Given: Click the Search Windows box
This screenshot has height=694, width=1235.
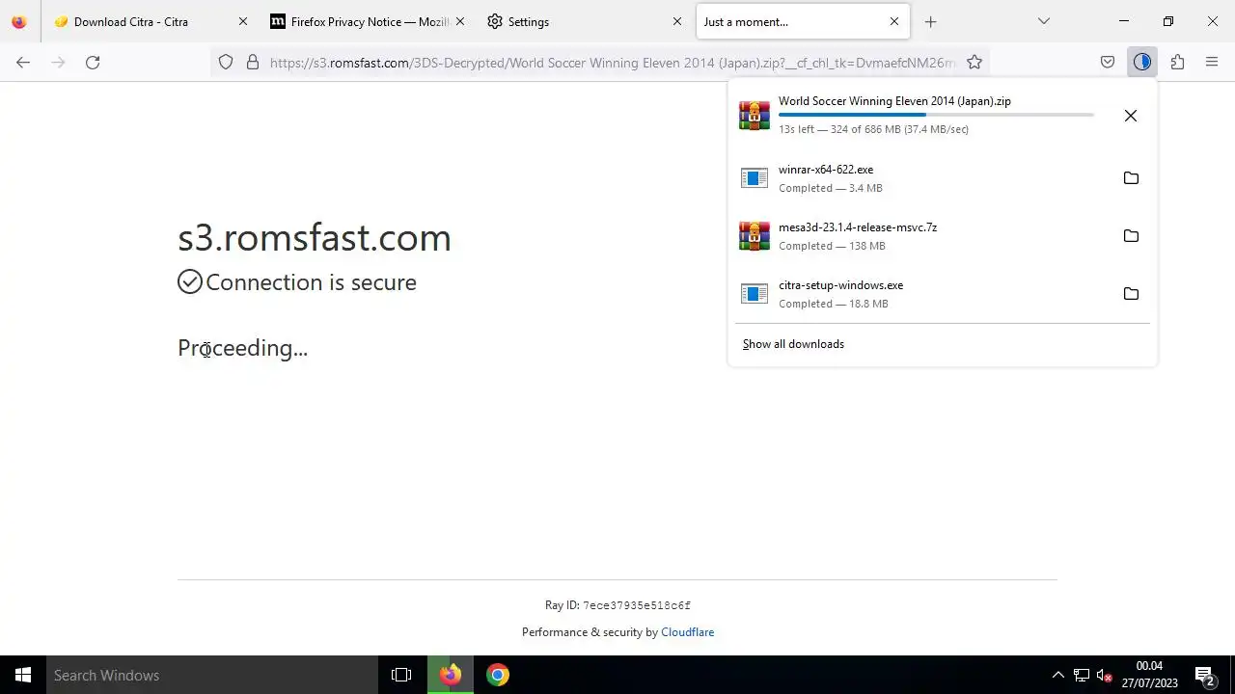Looking at the screenshot, I should point(212,675).
